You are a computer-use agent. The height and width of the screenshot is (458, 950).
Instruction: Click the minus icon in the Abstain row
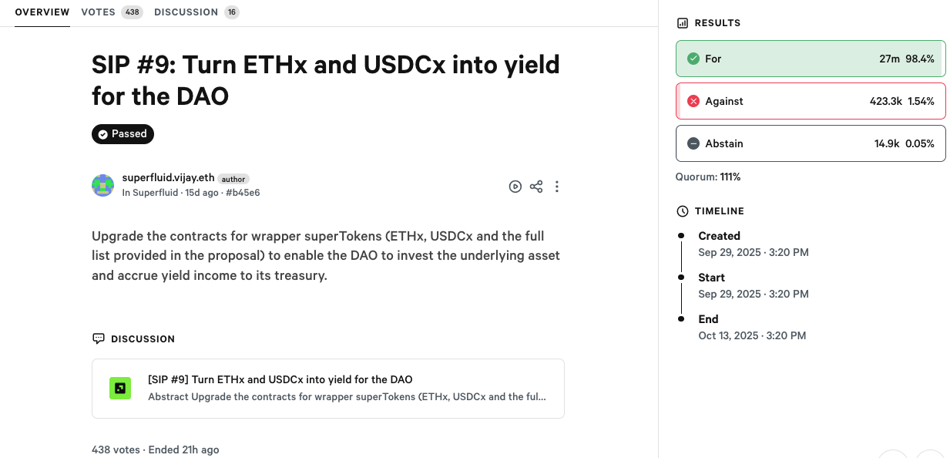[x=693, y=143]
